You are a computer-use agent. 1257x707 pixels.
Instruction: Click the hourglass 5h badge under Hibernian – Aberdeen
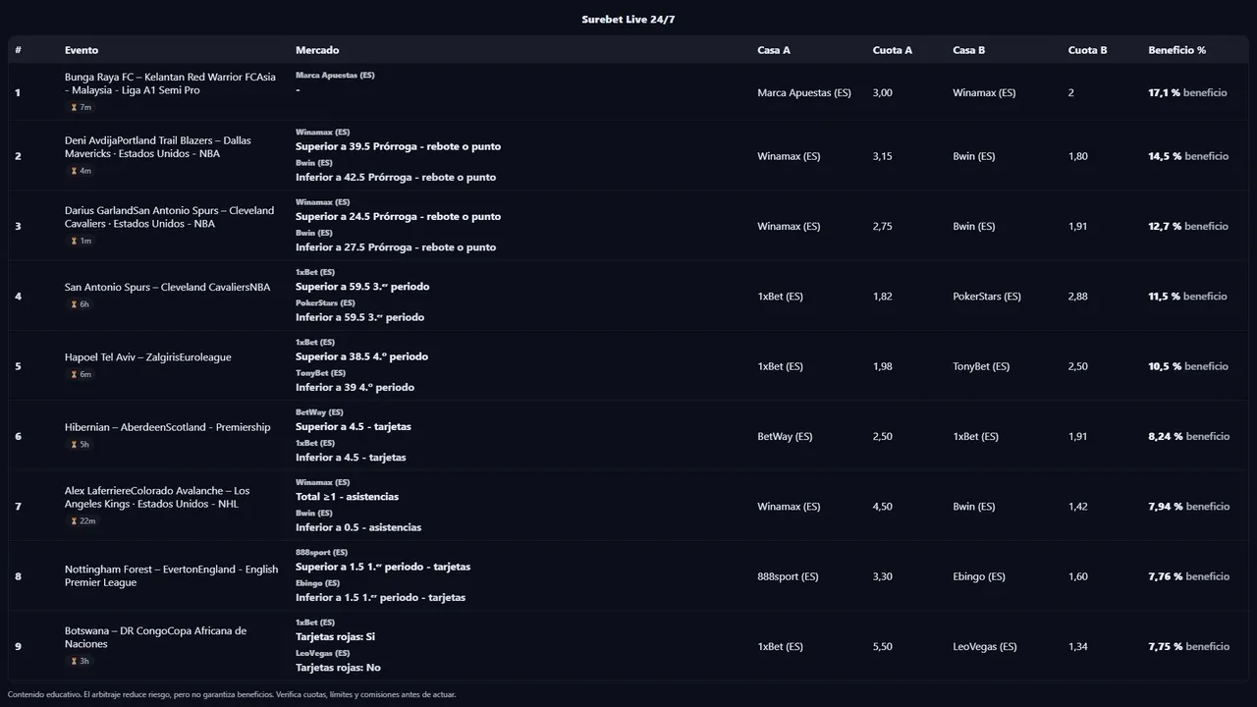(x=81, y=445)
